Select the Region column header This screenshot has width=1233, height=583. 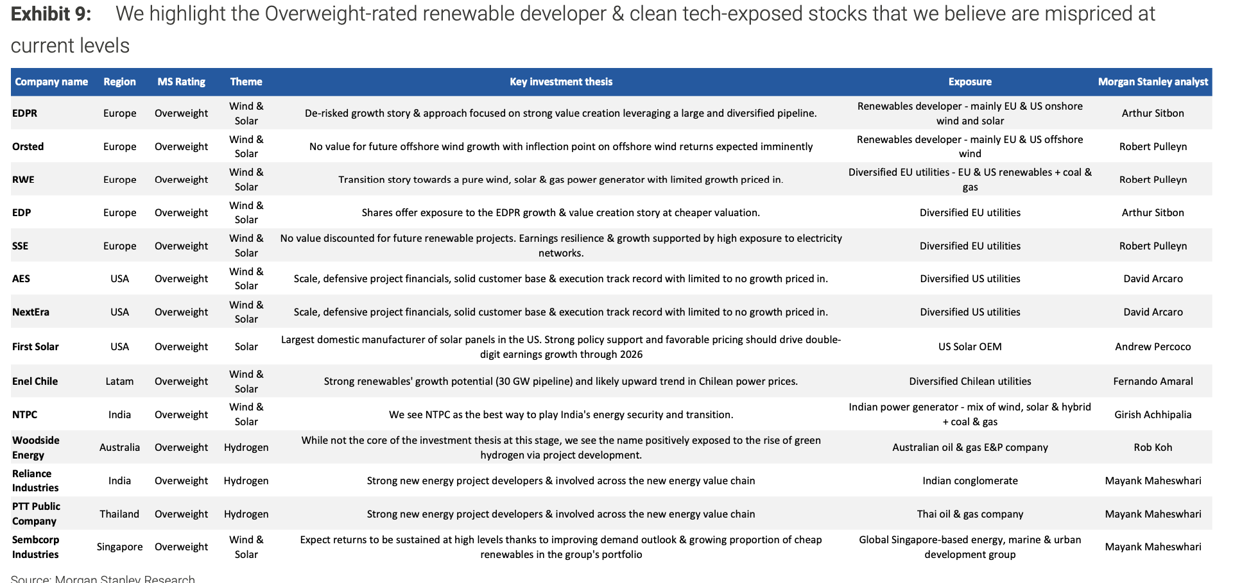coord(119,81)
